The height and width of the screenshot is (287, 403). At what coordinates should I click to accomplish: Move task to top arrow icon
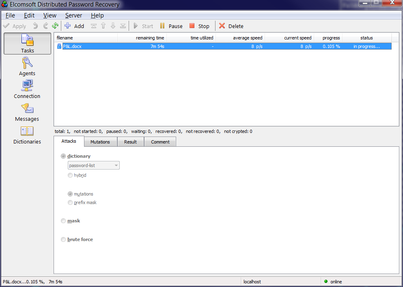pos(94,26)
